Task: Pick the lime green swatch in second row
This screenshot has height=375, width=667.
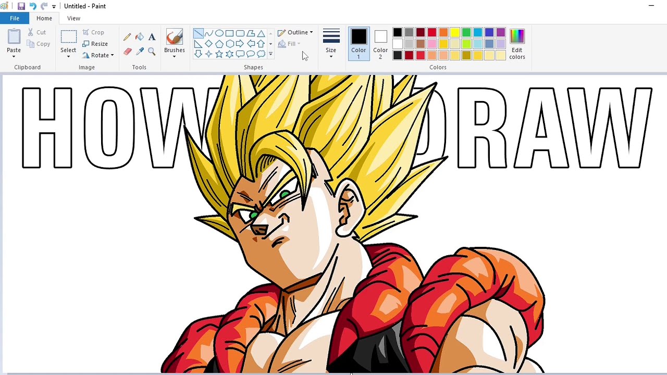Action: point(466,44)
